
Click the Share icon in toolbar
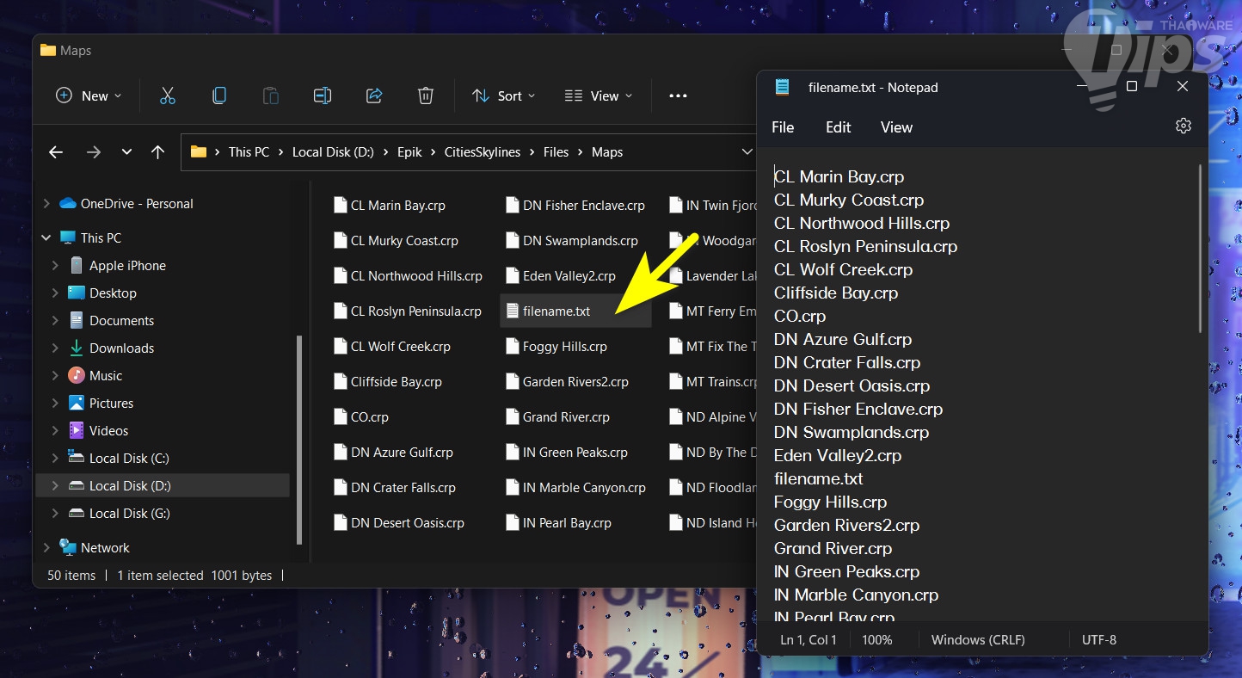point(374,96)
